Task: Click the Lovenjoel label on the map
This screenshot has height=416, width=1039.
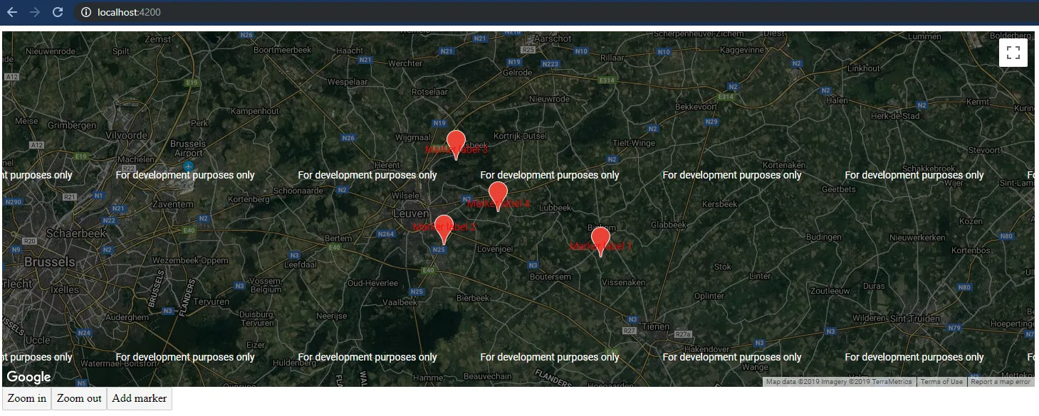Action: [x=495, y=249]
